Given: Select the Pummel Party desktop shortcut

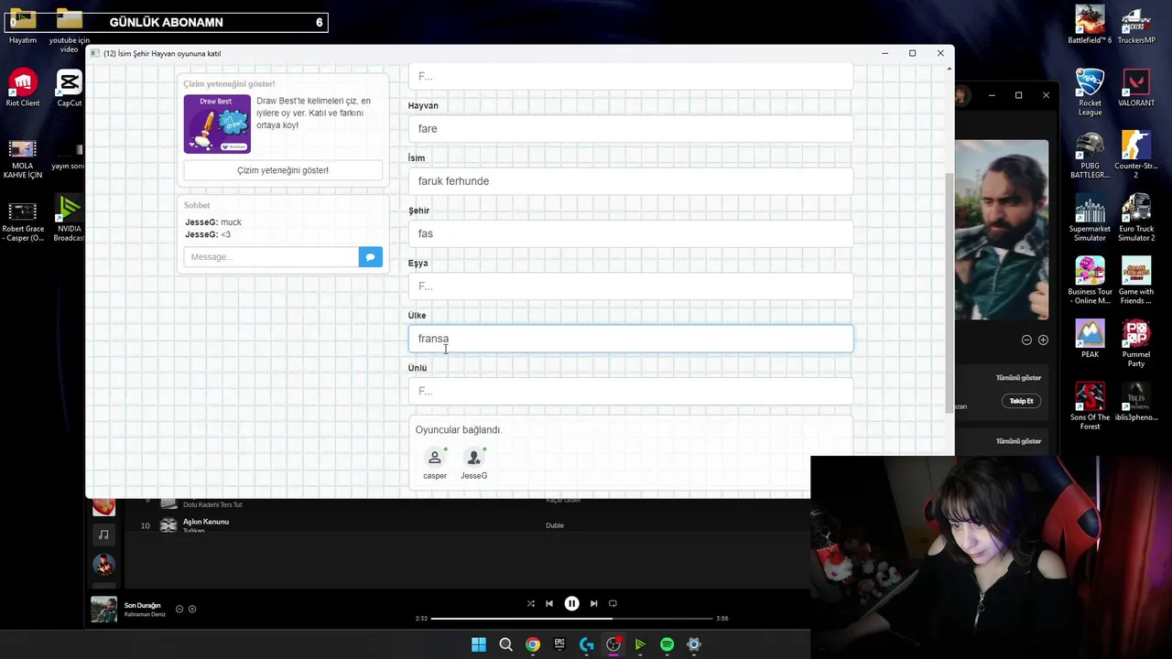Looking at the screenshot, I should tap(1136, 343).
